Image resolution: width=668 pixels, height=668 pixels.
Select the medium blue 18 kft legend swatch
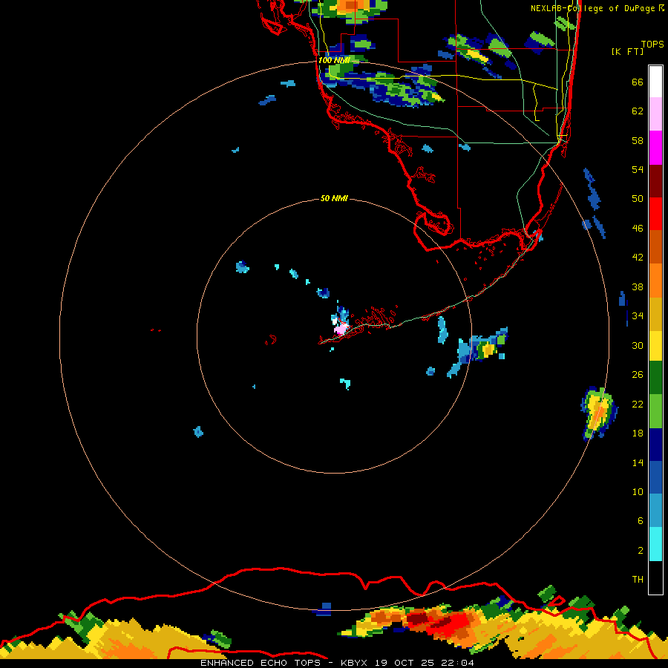(x=655, y=477)
